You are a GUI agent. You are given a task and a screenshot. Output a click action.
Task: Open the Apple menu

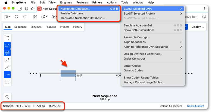6,2
